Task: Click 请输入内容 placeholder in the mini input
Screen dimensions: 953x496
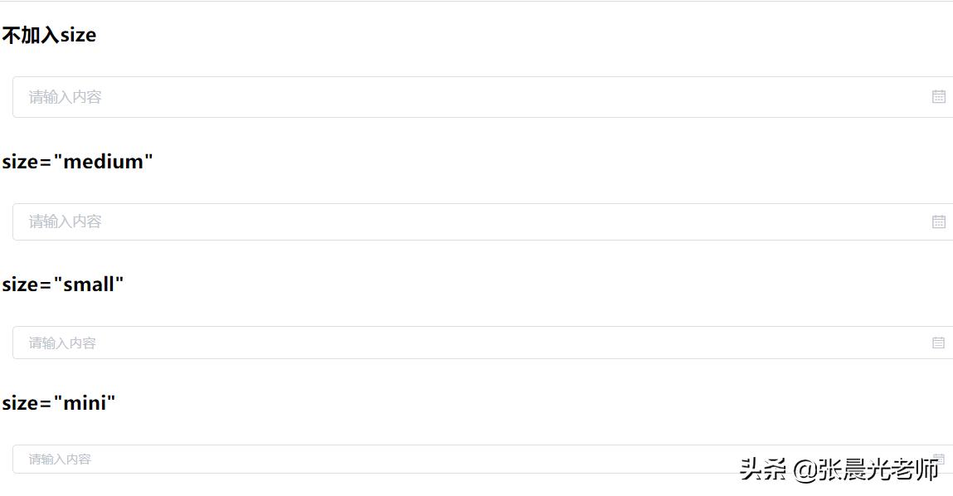Action: pos(60,459)
